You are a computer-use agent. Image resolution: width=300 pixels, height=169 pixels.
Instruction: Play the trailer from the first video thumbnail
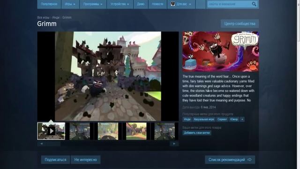click(x=51, y=131)
